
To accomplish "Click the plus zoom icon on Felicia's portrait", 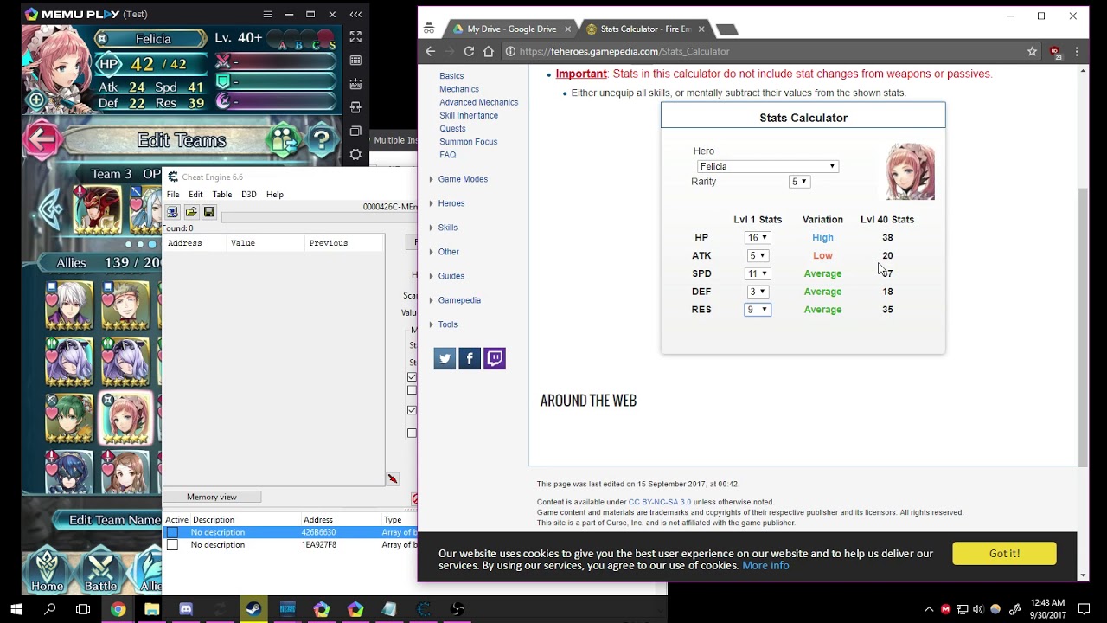I will [36, 100].
